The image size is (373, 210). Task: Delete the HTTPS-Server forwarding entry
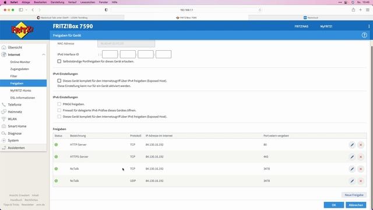[361, 157]
